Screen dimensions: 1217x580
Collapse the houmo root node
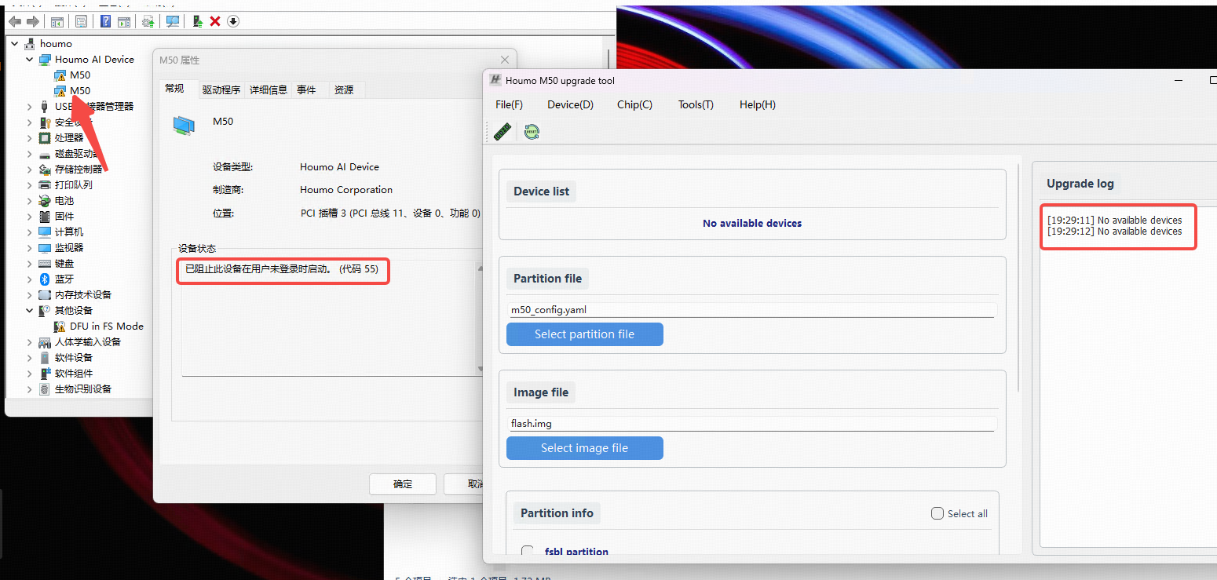click(x=15, y=43)
